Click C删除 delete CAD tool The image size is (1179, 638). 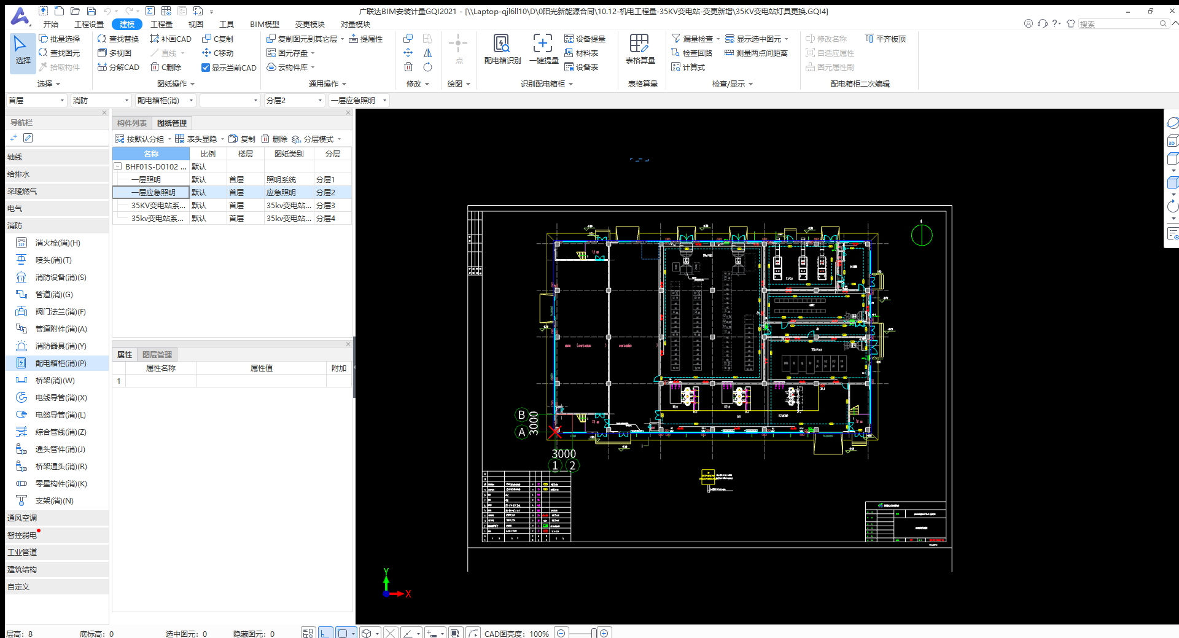(x=166, y=67)
